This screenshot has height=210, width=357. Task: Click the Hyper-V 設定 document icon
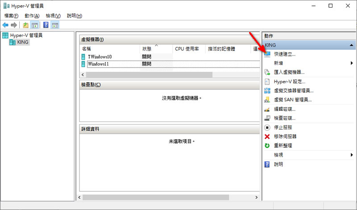pyautogui.click(x=267, y=81)
